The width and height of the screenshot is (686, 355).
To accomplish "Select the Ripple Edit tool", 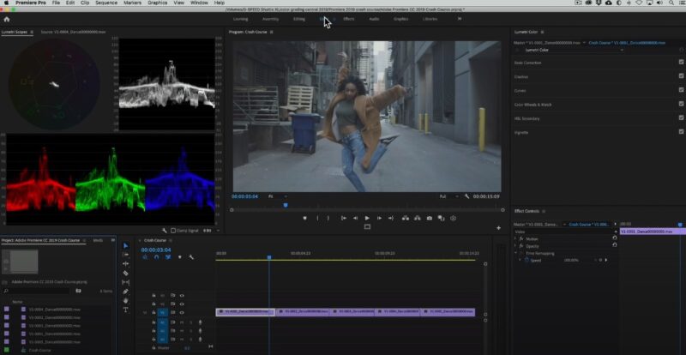I will pyautogui.click(x=126, y=264).
